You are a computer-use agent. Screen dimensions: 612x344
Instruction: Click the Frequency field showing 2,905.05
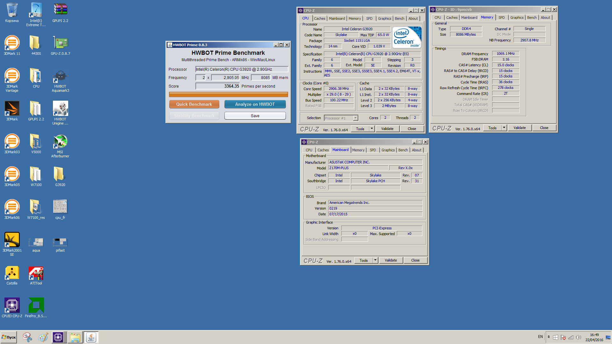click(225, 77)
